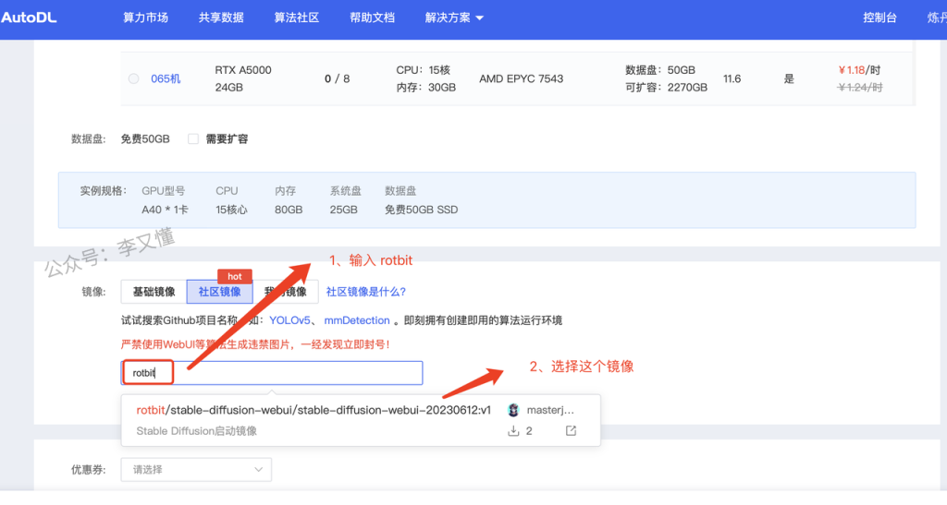Open the 算法社区 navigation item
Image resolution: width=947 pixels, height=505 pixels.
click(x=297, y=18)
